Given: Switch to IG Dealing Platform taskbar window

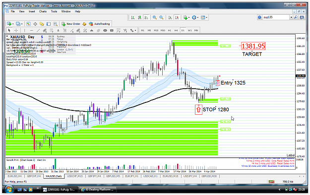Looking at the screenshot, I should coord(97,190).
